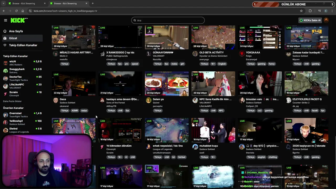Click the AliDayiTR channel name
This screenshot has height=189, width=336.
click(x=111, y=106)
